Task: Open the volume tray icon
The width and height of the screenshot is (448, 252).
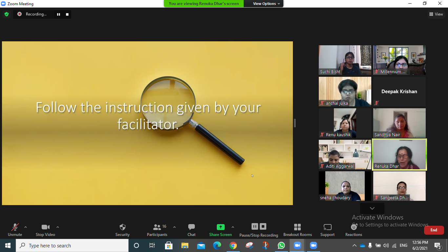Action: pos(386,245)
